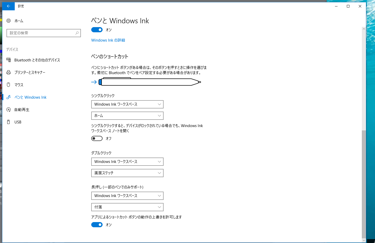Click the シングルクリック label
375x243 pixels.
103,96
